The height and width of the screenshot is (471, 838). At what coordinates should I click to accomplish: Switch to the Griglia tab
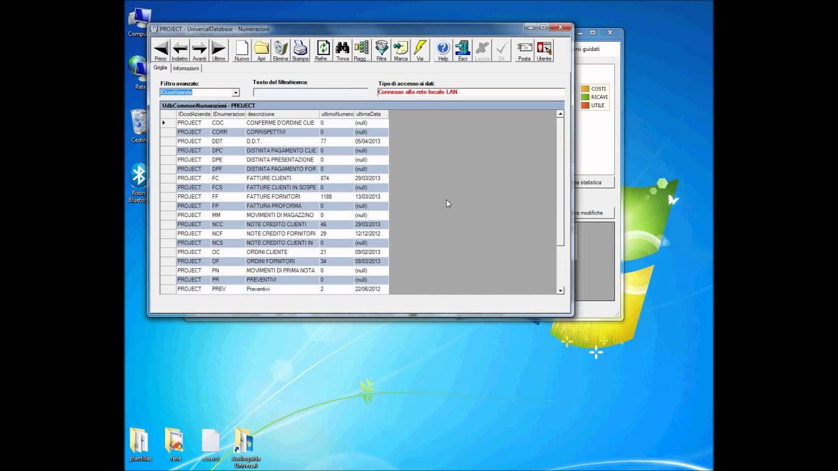click(160, 67)
